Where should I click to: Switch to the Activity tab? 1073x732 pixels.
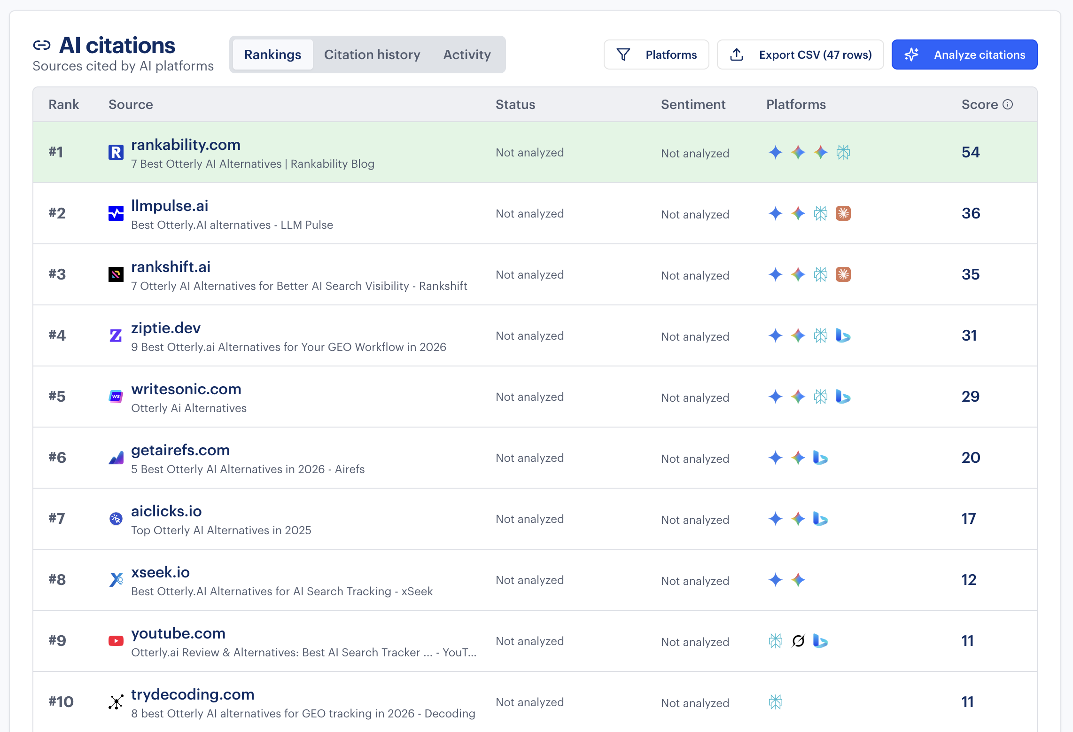click(467, 55)
